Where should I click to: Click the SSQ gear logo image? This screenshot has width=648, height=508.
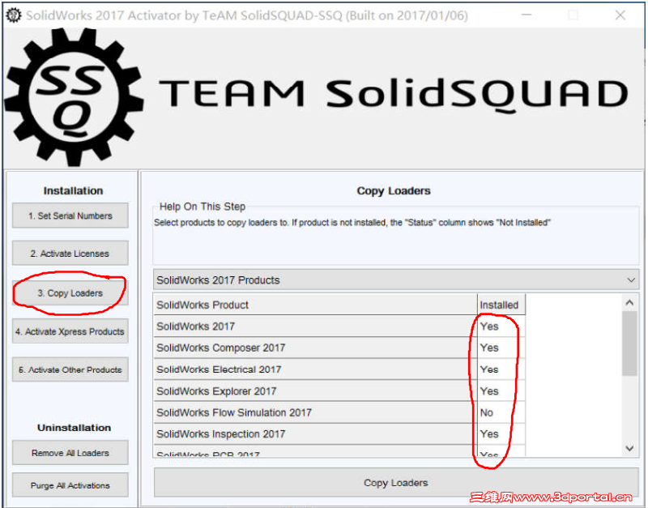pos(74,97)
